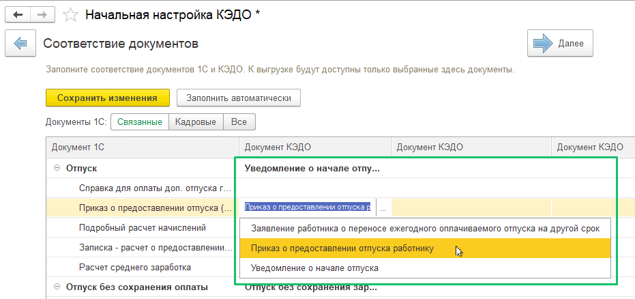This screenshot has height=299, width=635.
Task: Go to previous wizard step via blue left arrow
Action: tap(20, 43)
